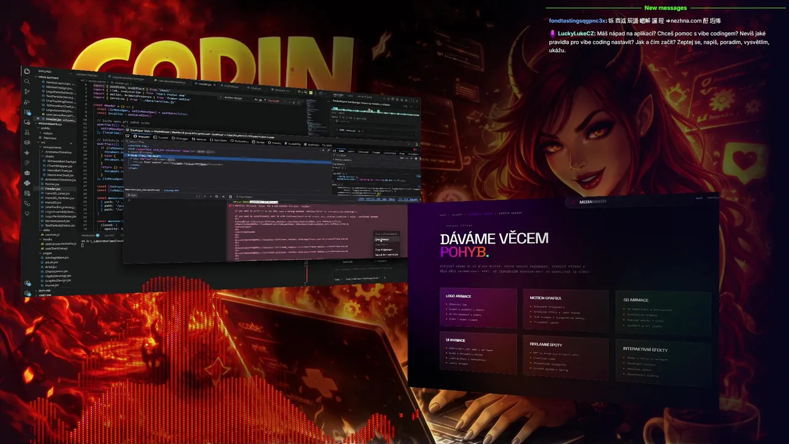Open Extensions view in VS Code activity bar
Screen dimensions: 789x444
coord(27,112)
